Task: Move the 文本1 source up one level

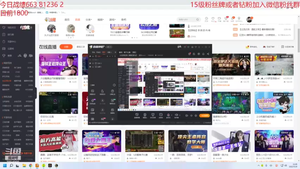Action: [110, 56]
